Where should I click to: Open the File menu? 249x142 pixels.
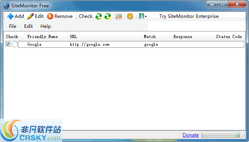[x=12, y=26]
